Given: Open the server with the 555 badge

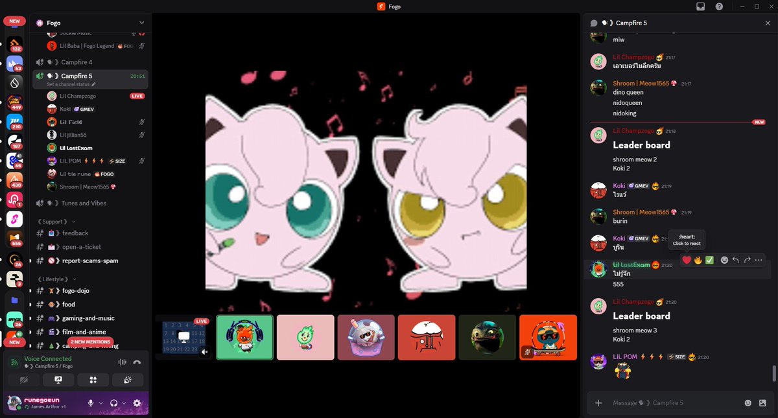Looking at the screenshot, I should click(x=14, y=238).
